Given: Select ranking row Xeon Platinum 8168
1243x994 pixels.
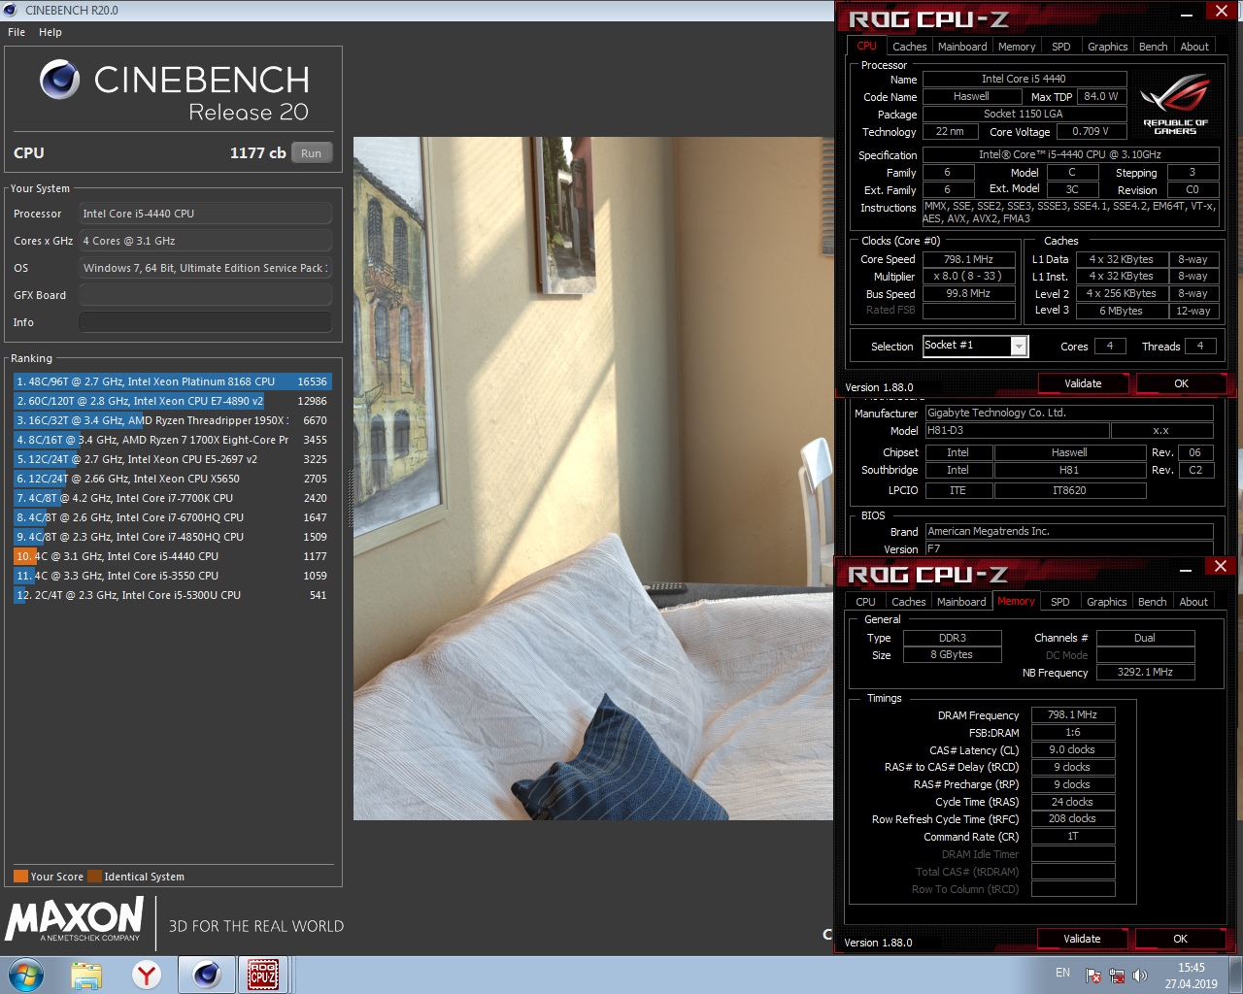Looking at the screenshot, I should pos(172,381).
